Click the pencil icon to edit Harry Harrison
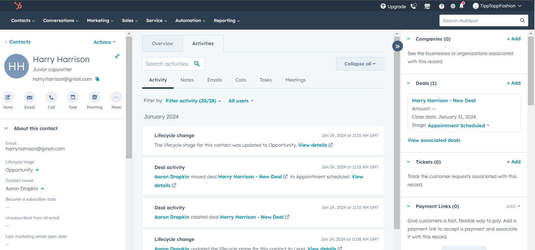This screenshot has height=250, width=535. (117, 56)
